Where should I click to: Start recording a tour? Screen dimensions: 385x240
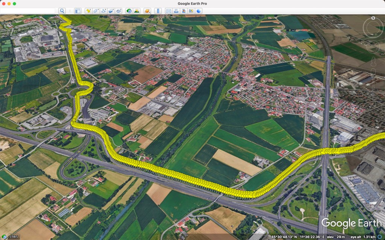119,11
